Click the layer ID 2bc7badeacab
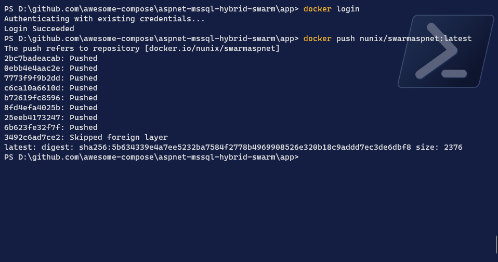 pos(34,58)
